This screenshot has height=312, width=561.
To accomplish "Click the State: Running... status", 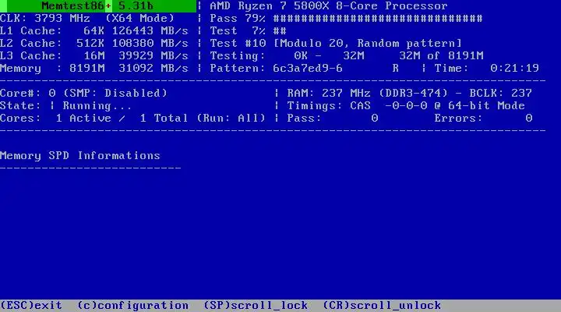I will [x=65, y=105].
